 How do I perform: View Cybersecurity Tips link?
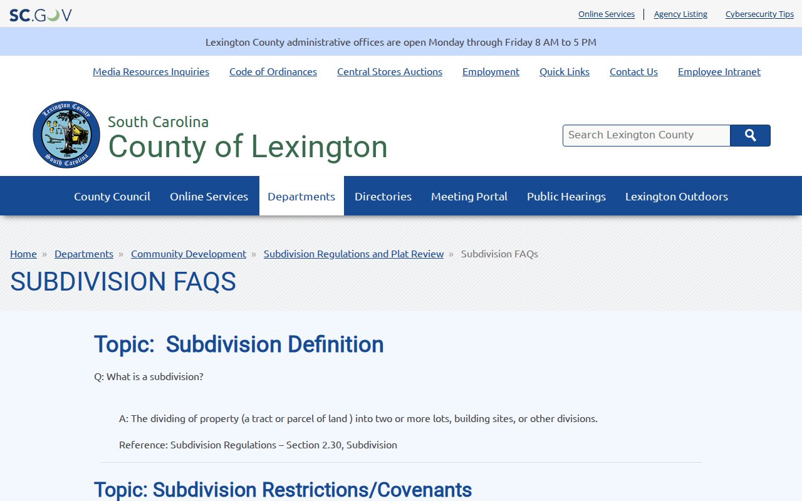pyautogui.click(x=759, y=14)
